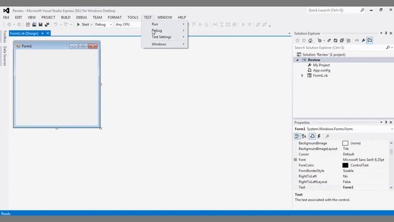The width and height of the screenshot is (394, 222).
Task: Click the Open File toolbar icon
Action: tap(34, 25)
